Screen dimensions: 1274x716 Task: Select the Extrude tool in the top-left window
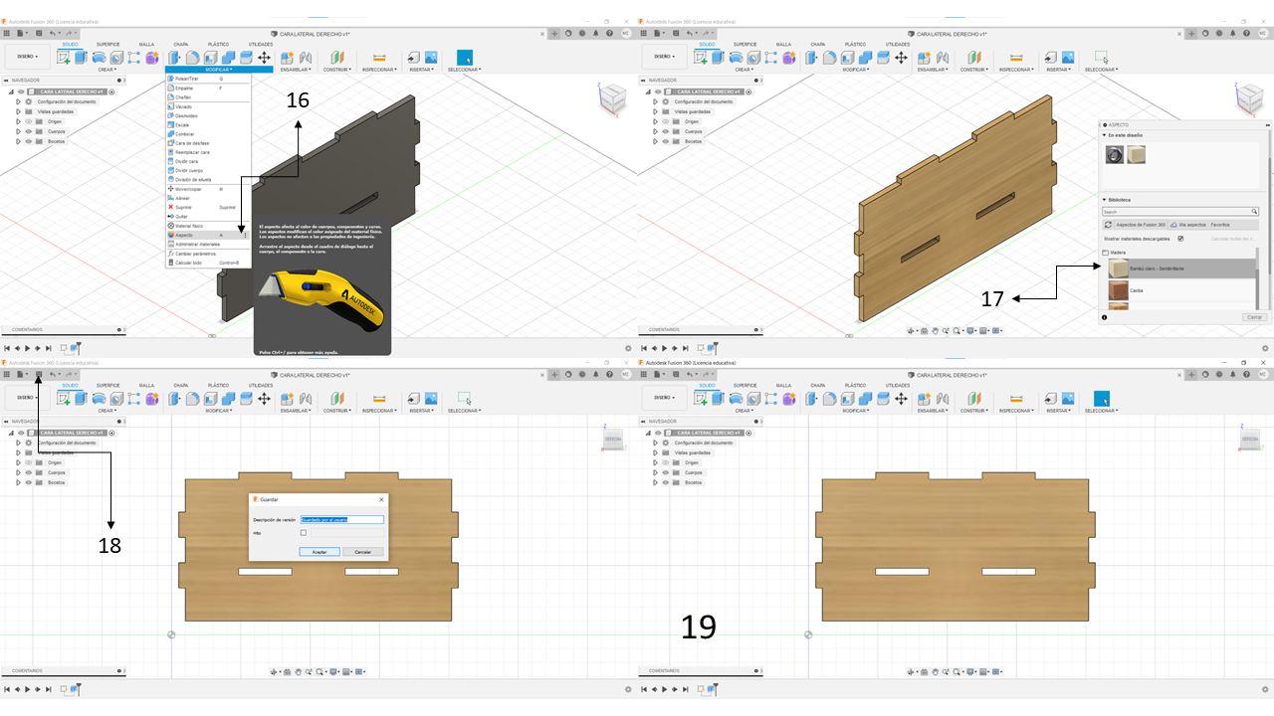[x=83, y=58]
